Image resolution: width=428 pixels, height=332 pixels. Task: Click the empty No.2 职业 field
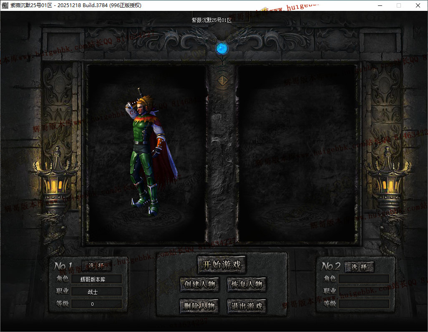coord(364,291)
